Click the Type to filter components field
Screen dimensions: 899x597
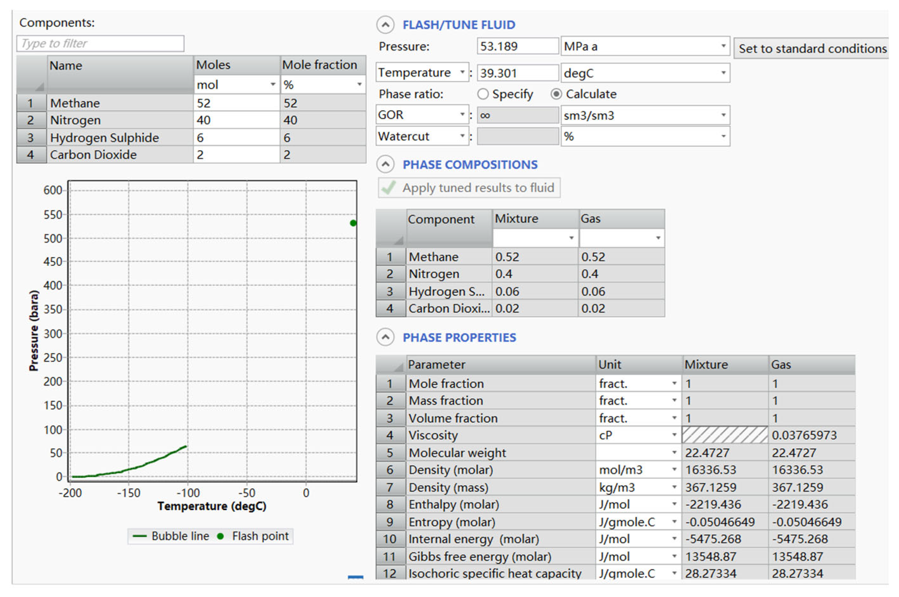click(100, 44)
